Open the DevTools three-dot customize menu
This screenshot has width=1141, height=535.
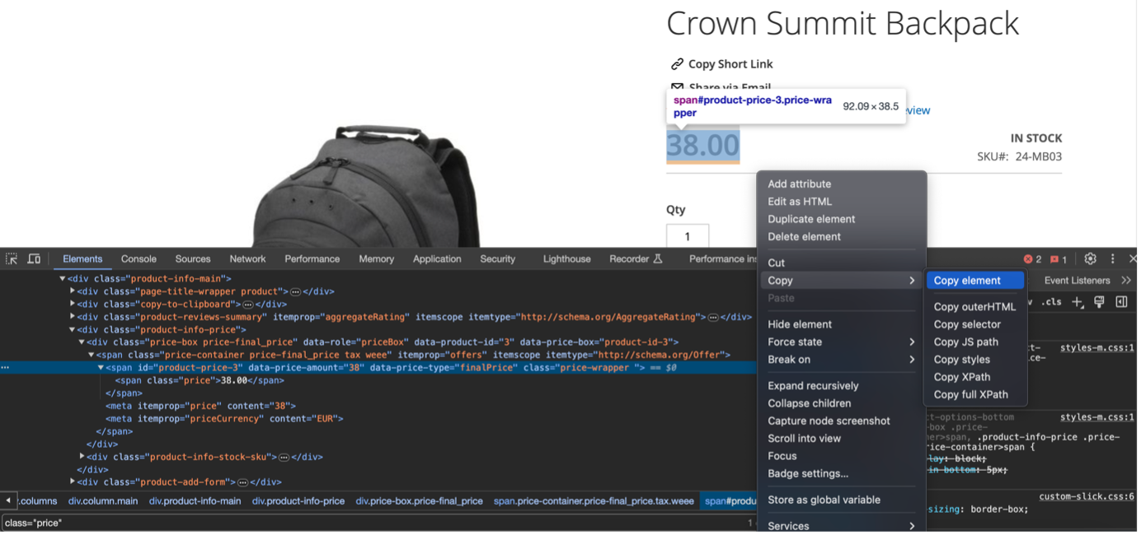(x=1112, y=259)
